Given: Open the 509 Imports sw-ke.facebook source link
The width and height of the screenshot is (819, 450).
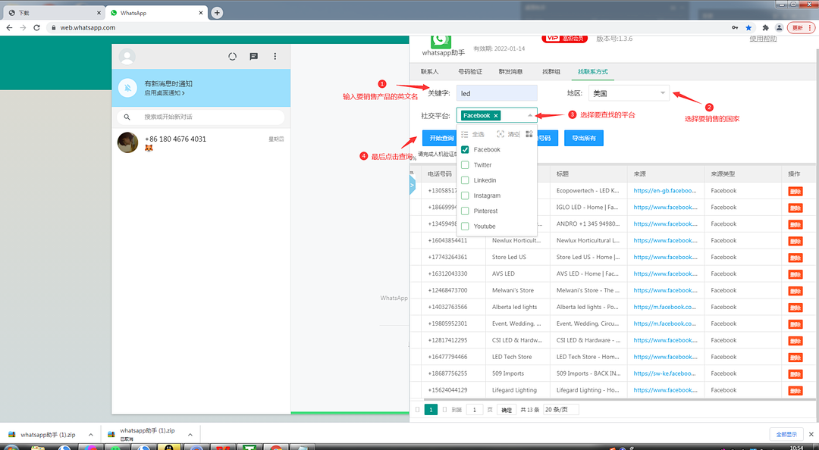Looking at the screenshot, I should (x=665, y=373).
